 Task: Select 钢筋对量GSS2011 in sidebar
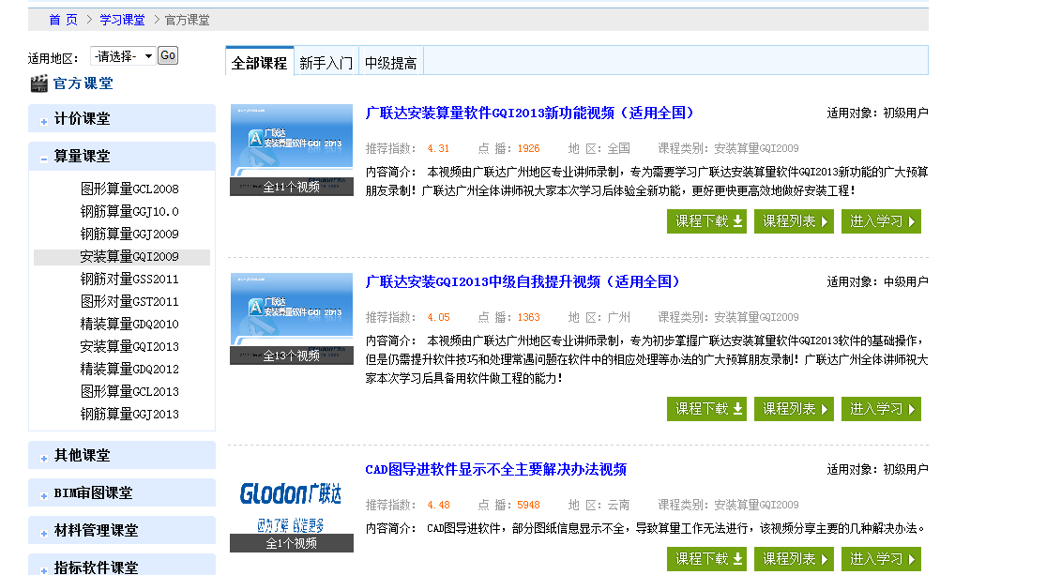click(x=129, y=279)
